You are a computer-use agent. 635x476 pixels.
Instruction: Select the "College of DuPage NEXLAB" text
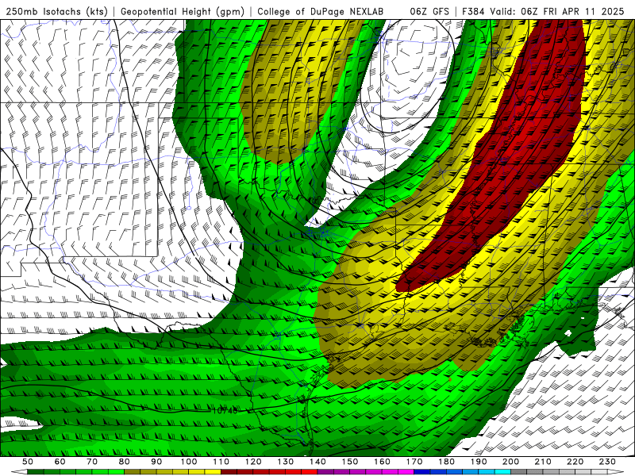(x=321, y=11)
